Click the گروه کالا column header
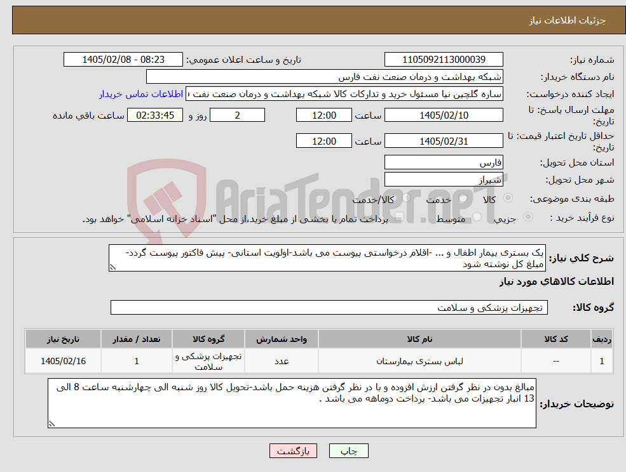Viewport: 626px width, 472px height. point(208,339)
